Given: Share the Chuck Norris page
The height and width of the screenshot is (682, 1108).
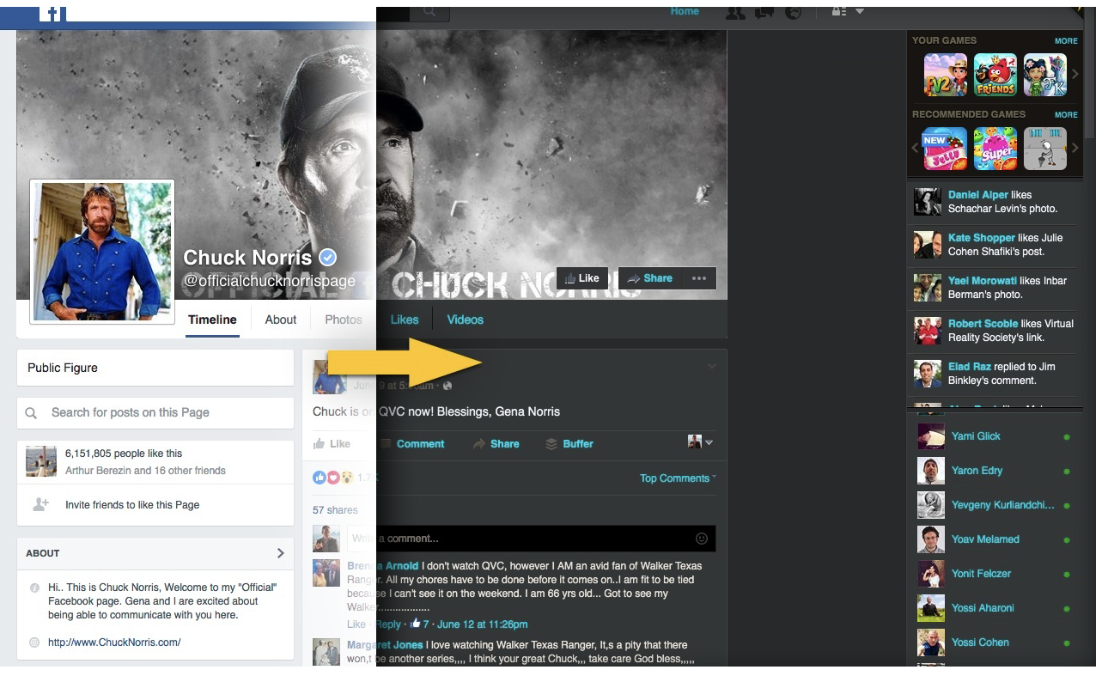Looking at the screenshot, I should click(x=650, y=278).
